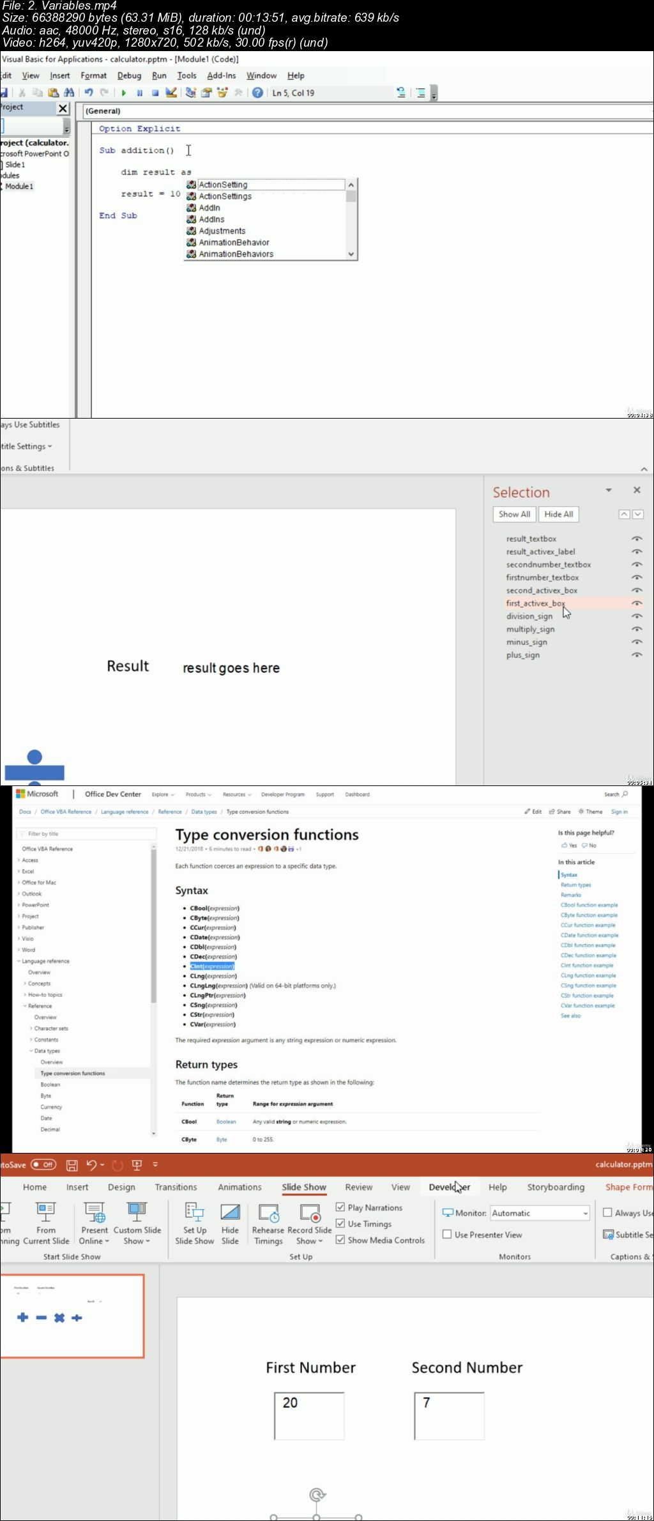Open the (General) object dropdown in code window
Screen dimensions: 654x1521
click(368, 111)
